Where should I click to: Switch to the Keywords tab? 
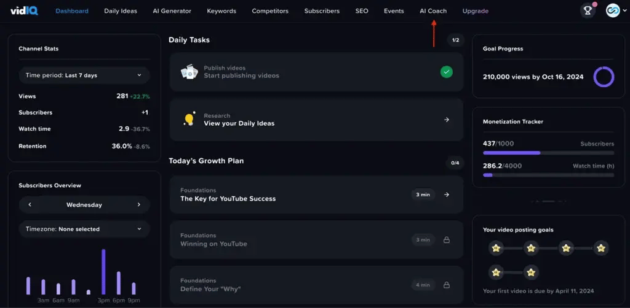[x=221, y=11]
